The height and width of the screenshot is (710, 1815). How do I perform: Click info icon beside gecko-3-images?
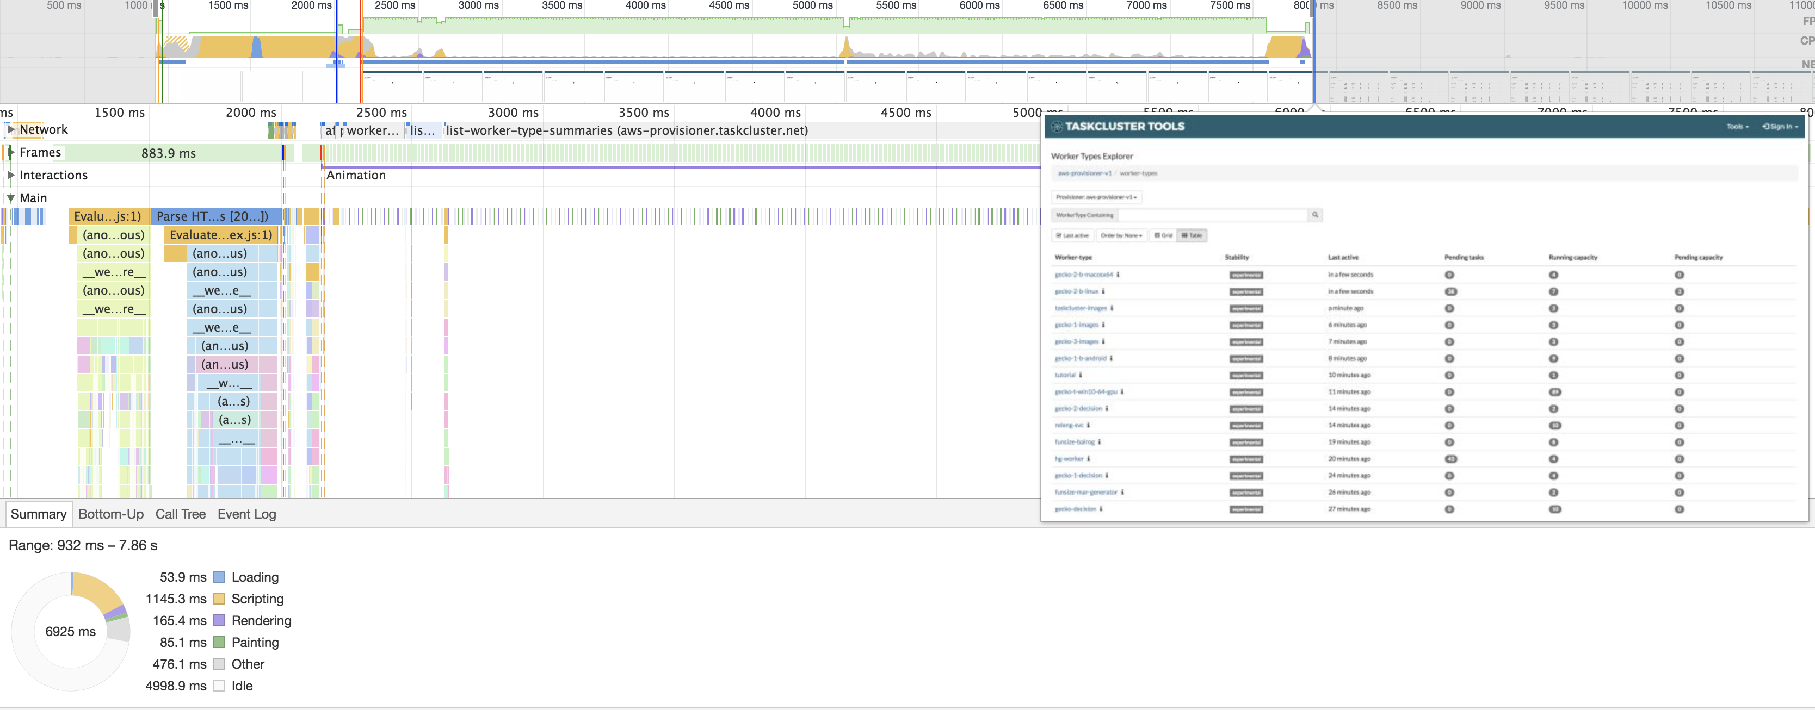point(1103,341)
